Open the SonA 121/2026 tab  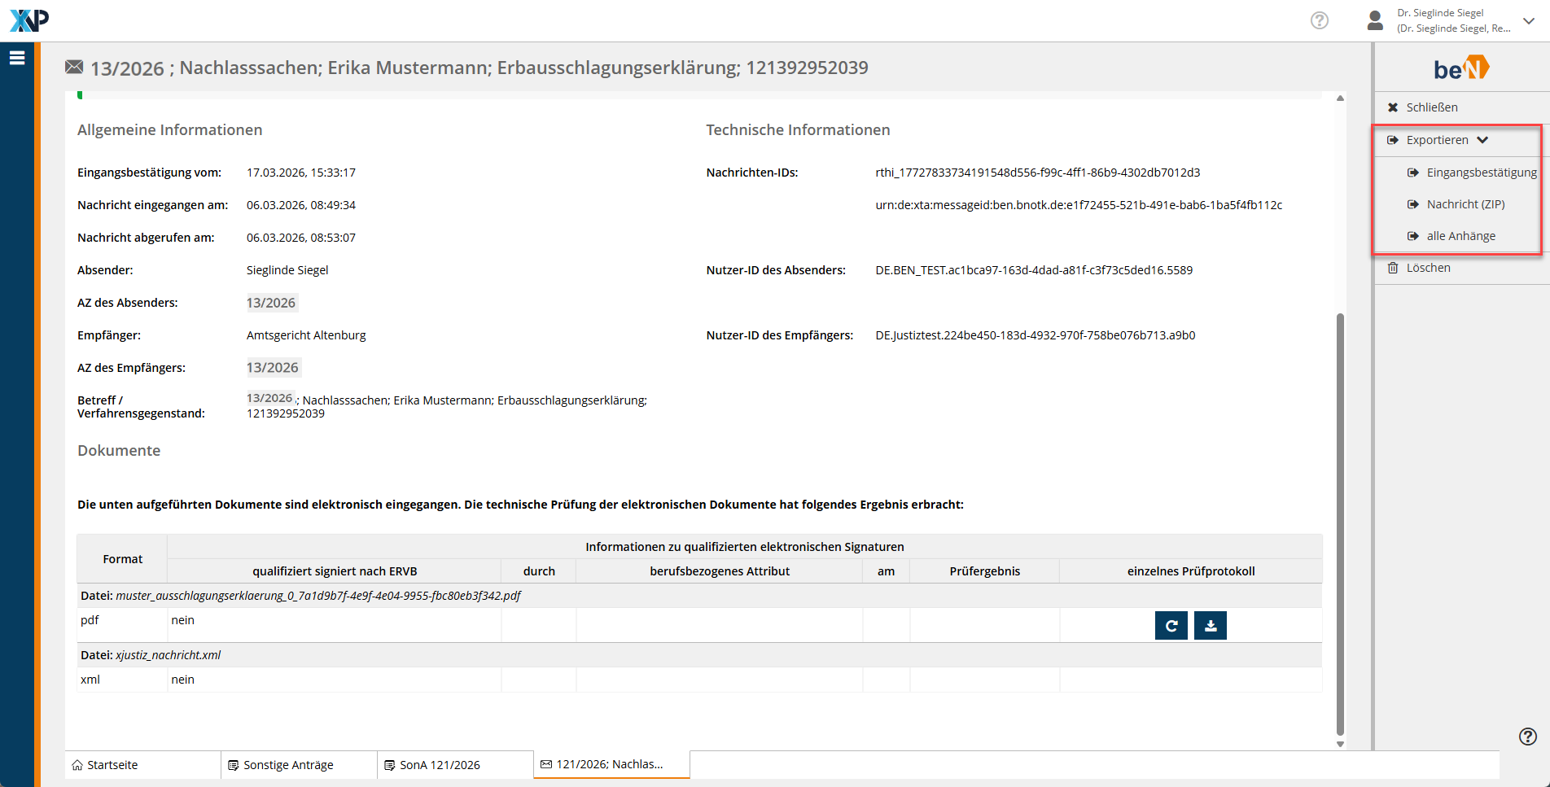[x=440, y=765]
